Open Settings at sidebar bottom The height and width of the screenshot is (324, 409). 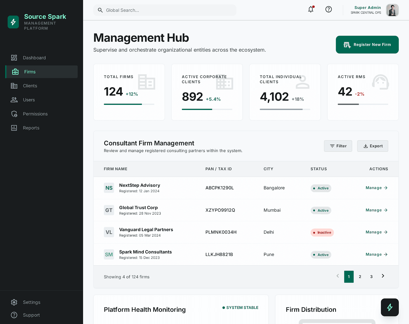tap(41, 302)
